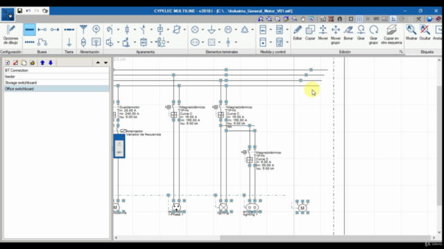Open dropdown beside lighting load symbol
The height and width of the screenshot is (249, 444).
coord(203,29)
